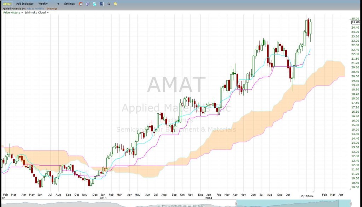Click the 25.20 label on price axis
Image resolution: width=362 pixels, height=207 pixels.
point(355,19)
